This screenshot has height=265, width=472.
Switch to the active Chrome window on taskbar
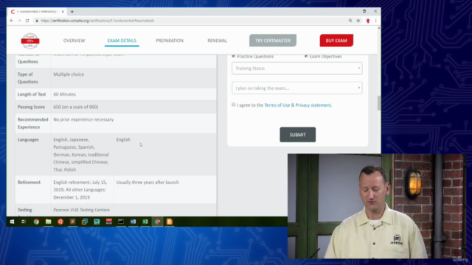157,222
